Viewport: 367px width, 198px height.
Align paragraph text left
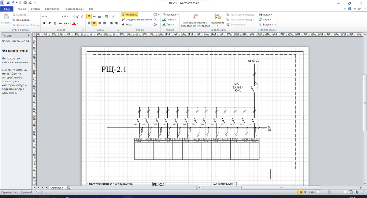[89, 23]
